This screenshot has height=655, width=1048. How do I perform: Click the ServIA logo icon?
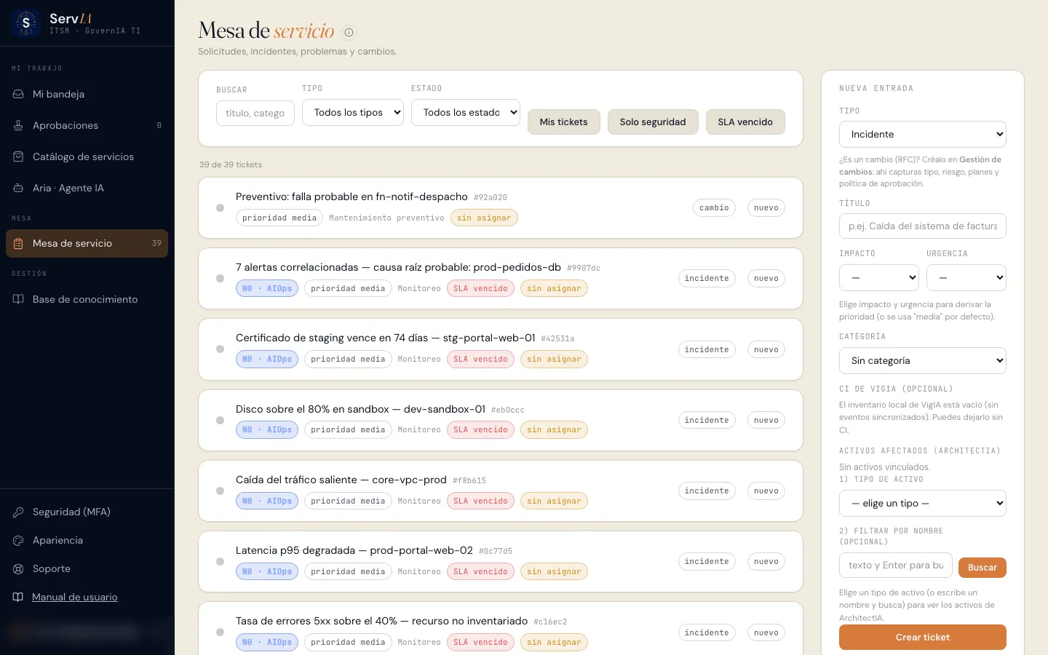[26, 23]
